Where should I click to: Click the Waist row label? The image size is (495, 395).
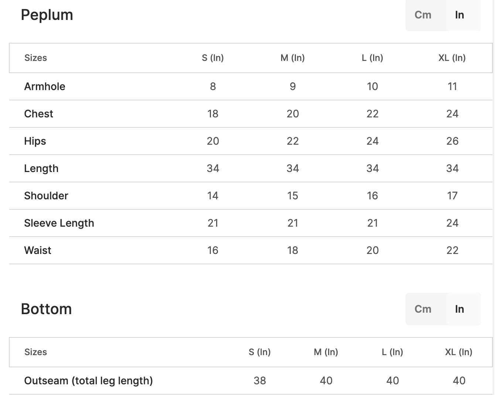(x=38, y=250)
